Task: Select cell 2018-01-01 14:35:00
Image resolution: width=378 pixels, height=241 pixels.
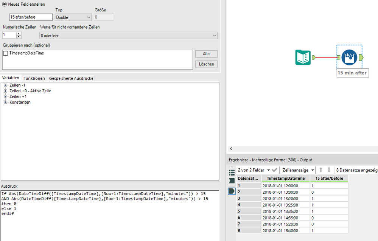Action: click(286, 218)
